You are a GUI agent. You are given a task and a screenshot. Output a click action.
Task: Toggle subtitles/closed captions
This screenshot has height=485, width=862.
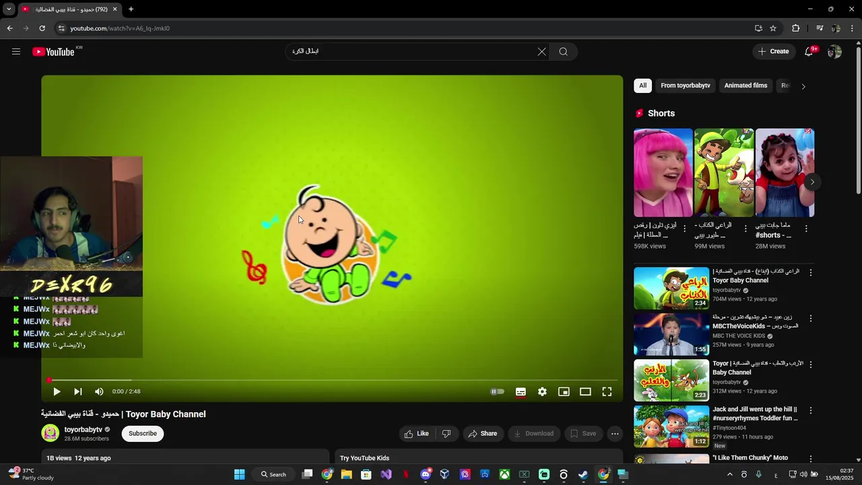[521, 391]
